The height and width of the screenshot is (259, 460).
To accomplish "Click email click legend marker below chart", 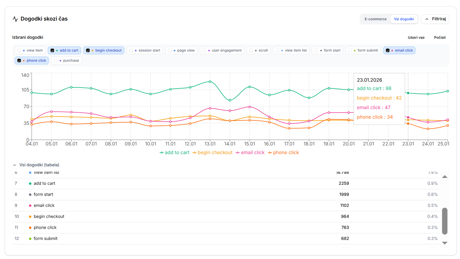I will pos(238,153).
